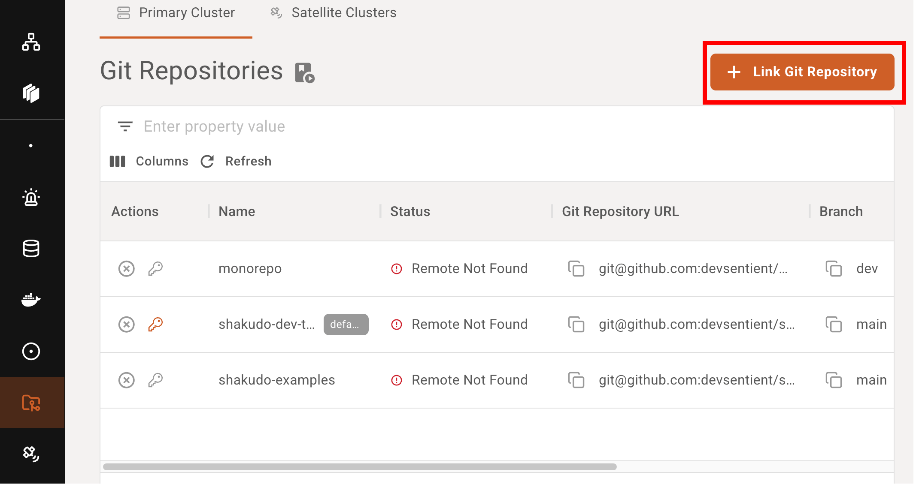Copy the dev branch name
Screen dimensions: 916x484
tap(834, 269)
